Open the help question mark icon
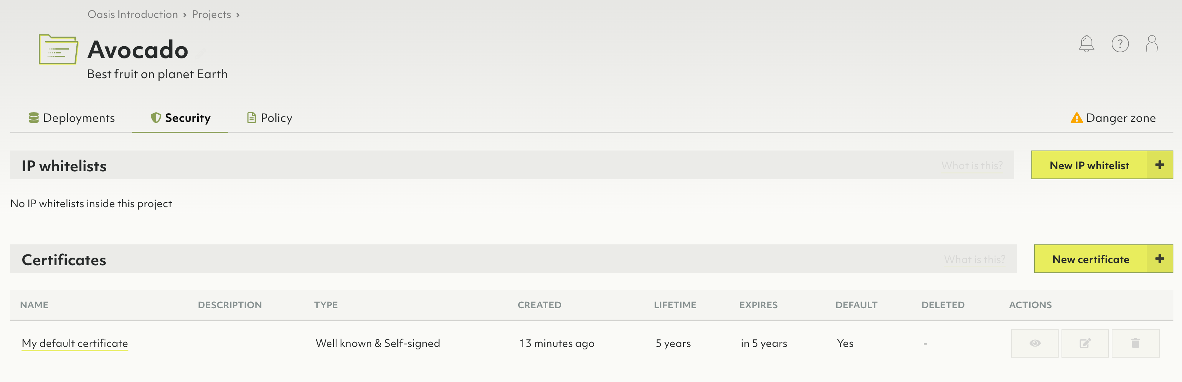 [1120, 44]
